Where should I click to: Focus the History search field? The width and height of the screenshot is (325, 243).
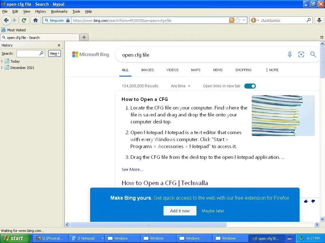(28, 53)
